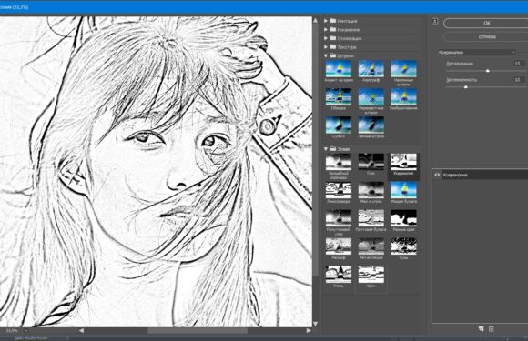Click the Отмена cancel button
Screen dimensions: 528x341
coord(486,36)
